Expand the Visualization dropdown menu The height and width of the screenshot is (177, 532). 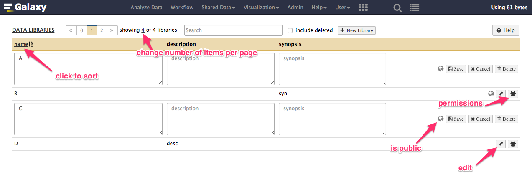[x=261, y=8]
